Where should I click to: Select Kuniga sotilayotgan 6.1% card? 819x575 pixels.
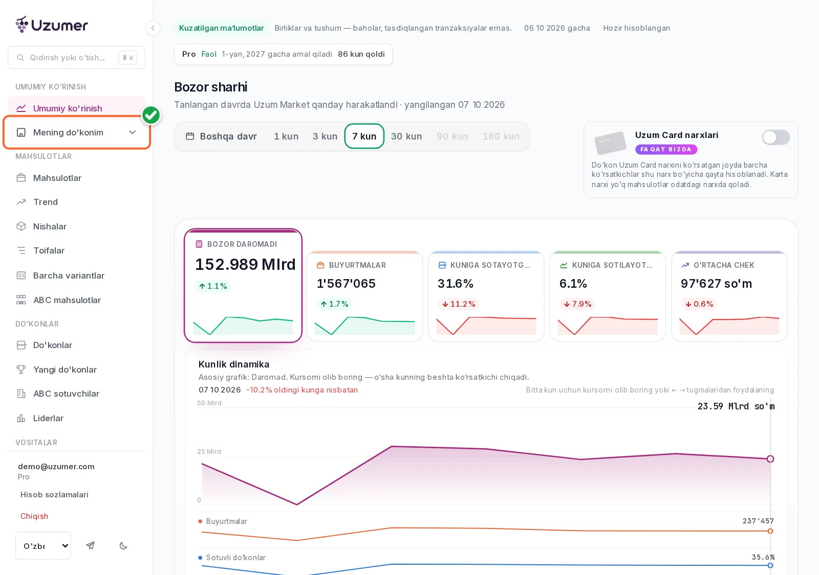(608, 296)
